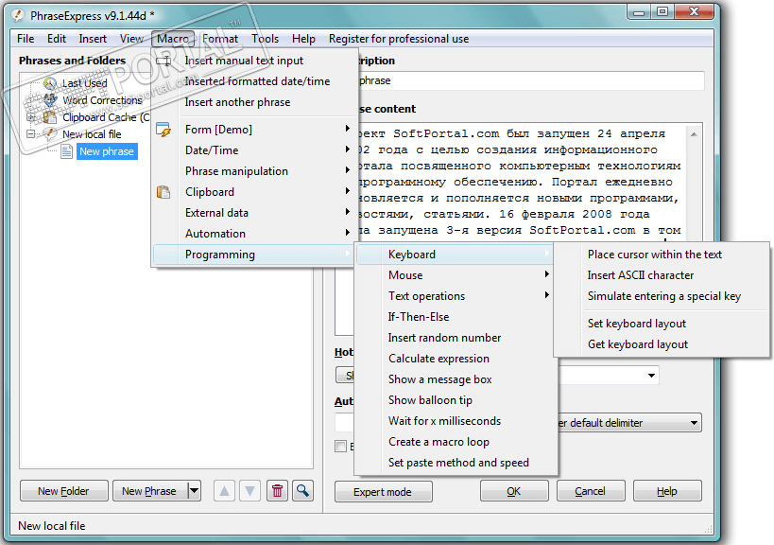
Task: Choose Set keyboard layout
Action: click(x=662, y=324)
